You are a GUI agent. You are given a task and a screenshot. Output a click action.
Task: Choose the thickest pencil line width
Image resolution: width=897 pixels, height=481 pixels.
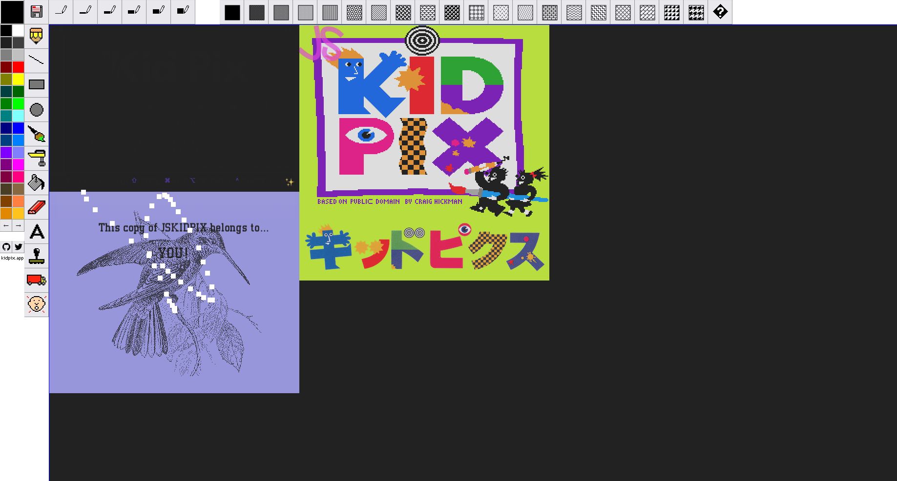[183, 12]
